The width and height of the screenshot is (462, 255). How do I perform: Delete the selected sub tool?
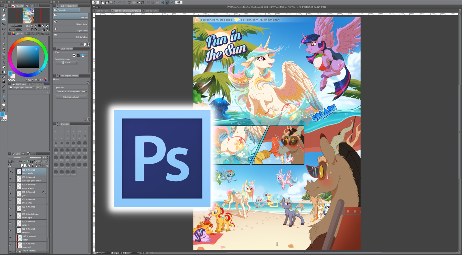point(88,45)
